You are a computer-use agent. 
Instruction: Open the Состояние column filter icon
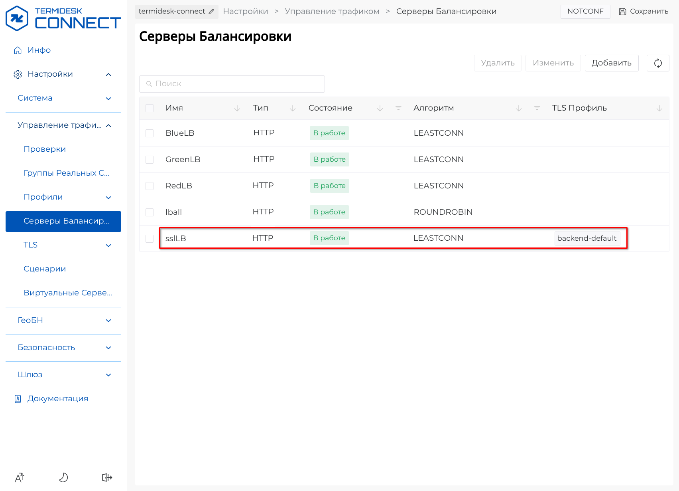398,108
